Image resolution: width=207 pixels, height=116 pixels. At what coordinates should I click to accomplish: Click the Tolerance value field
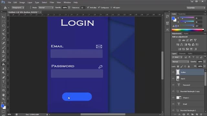83,8
